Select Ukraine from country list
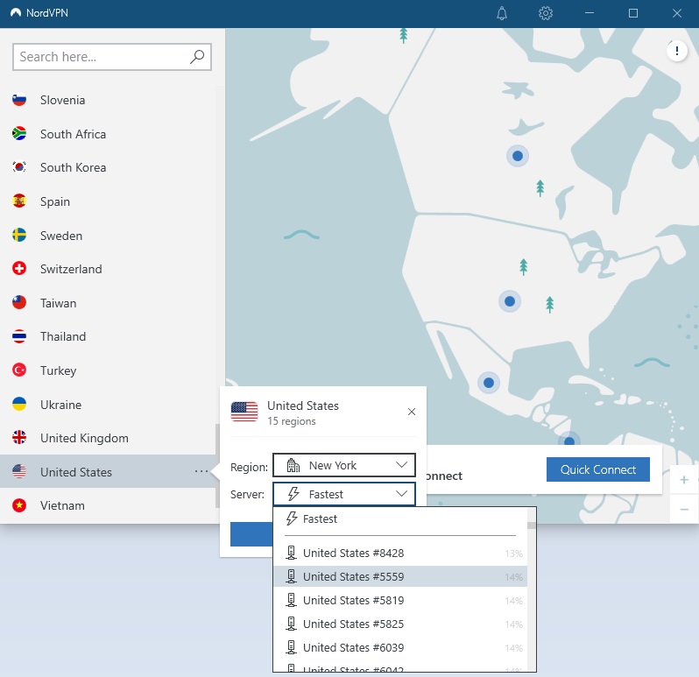The height and width of the screenshot is (677, 699). point(108,404)
